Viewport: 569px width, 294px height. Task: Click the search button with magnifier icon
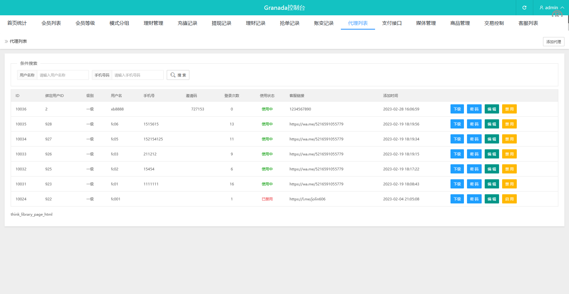(178, 75)
